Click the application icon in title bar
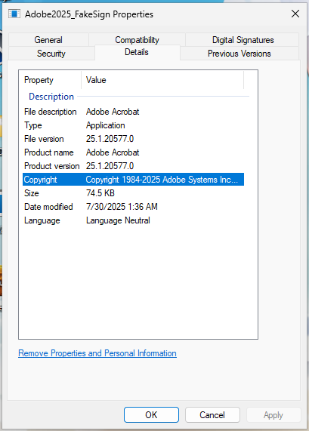The height and width of the screenshot is (431, 309). tap(14, 14)
